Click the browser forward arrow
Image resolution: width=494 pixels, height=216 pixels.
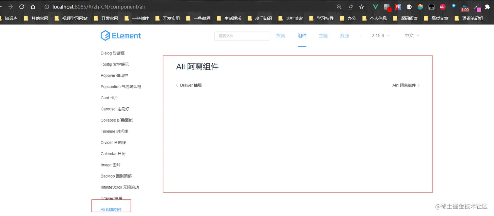coord(10,7)
